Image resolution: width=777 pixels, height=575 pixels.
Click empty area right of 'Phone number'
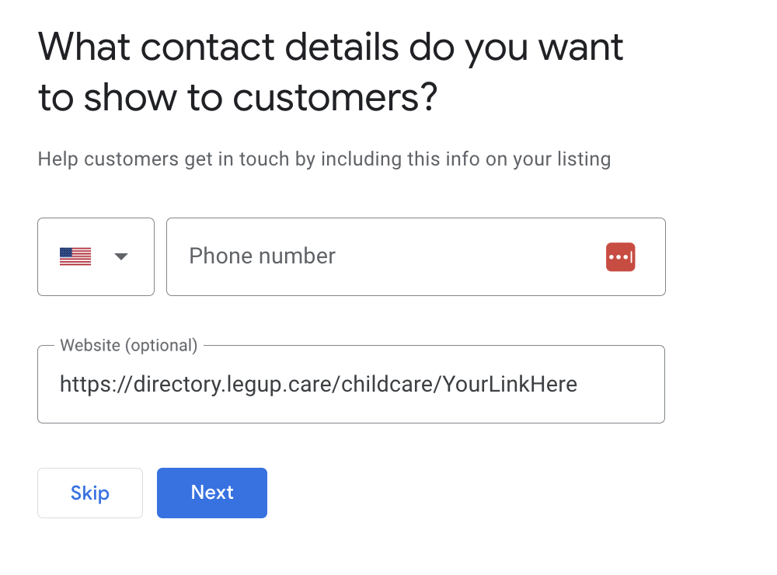466,256
